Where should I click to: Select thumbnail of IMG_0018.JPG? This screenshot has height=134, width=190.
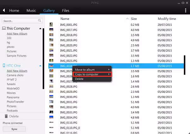tap(51, 35)
